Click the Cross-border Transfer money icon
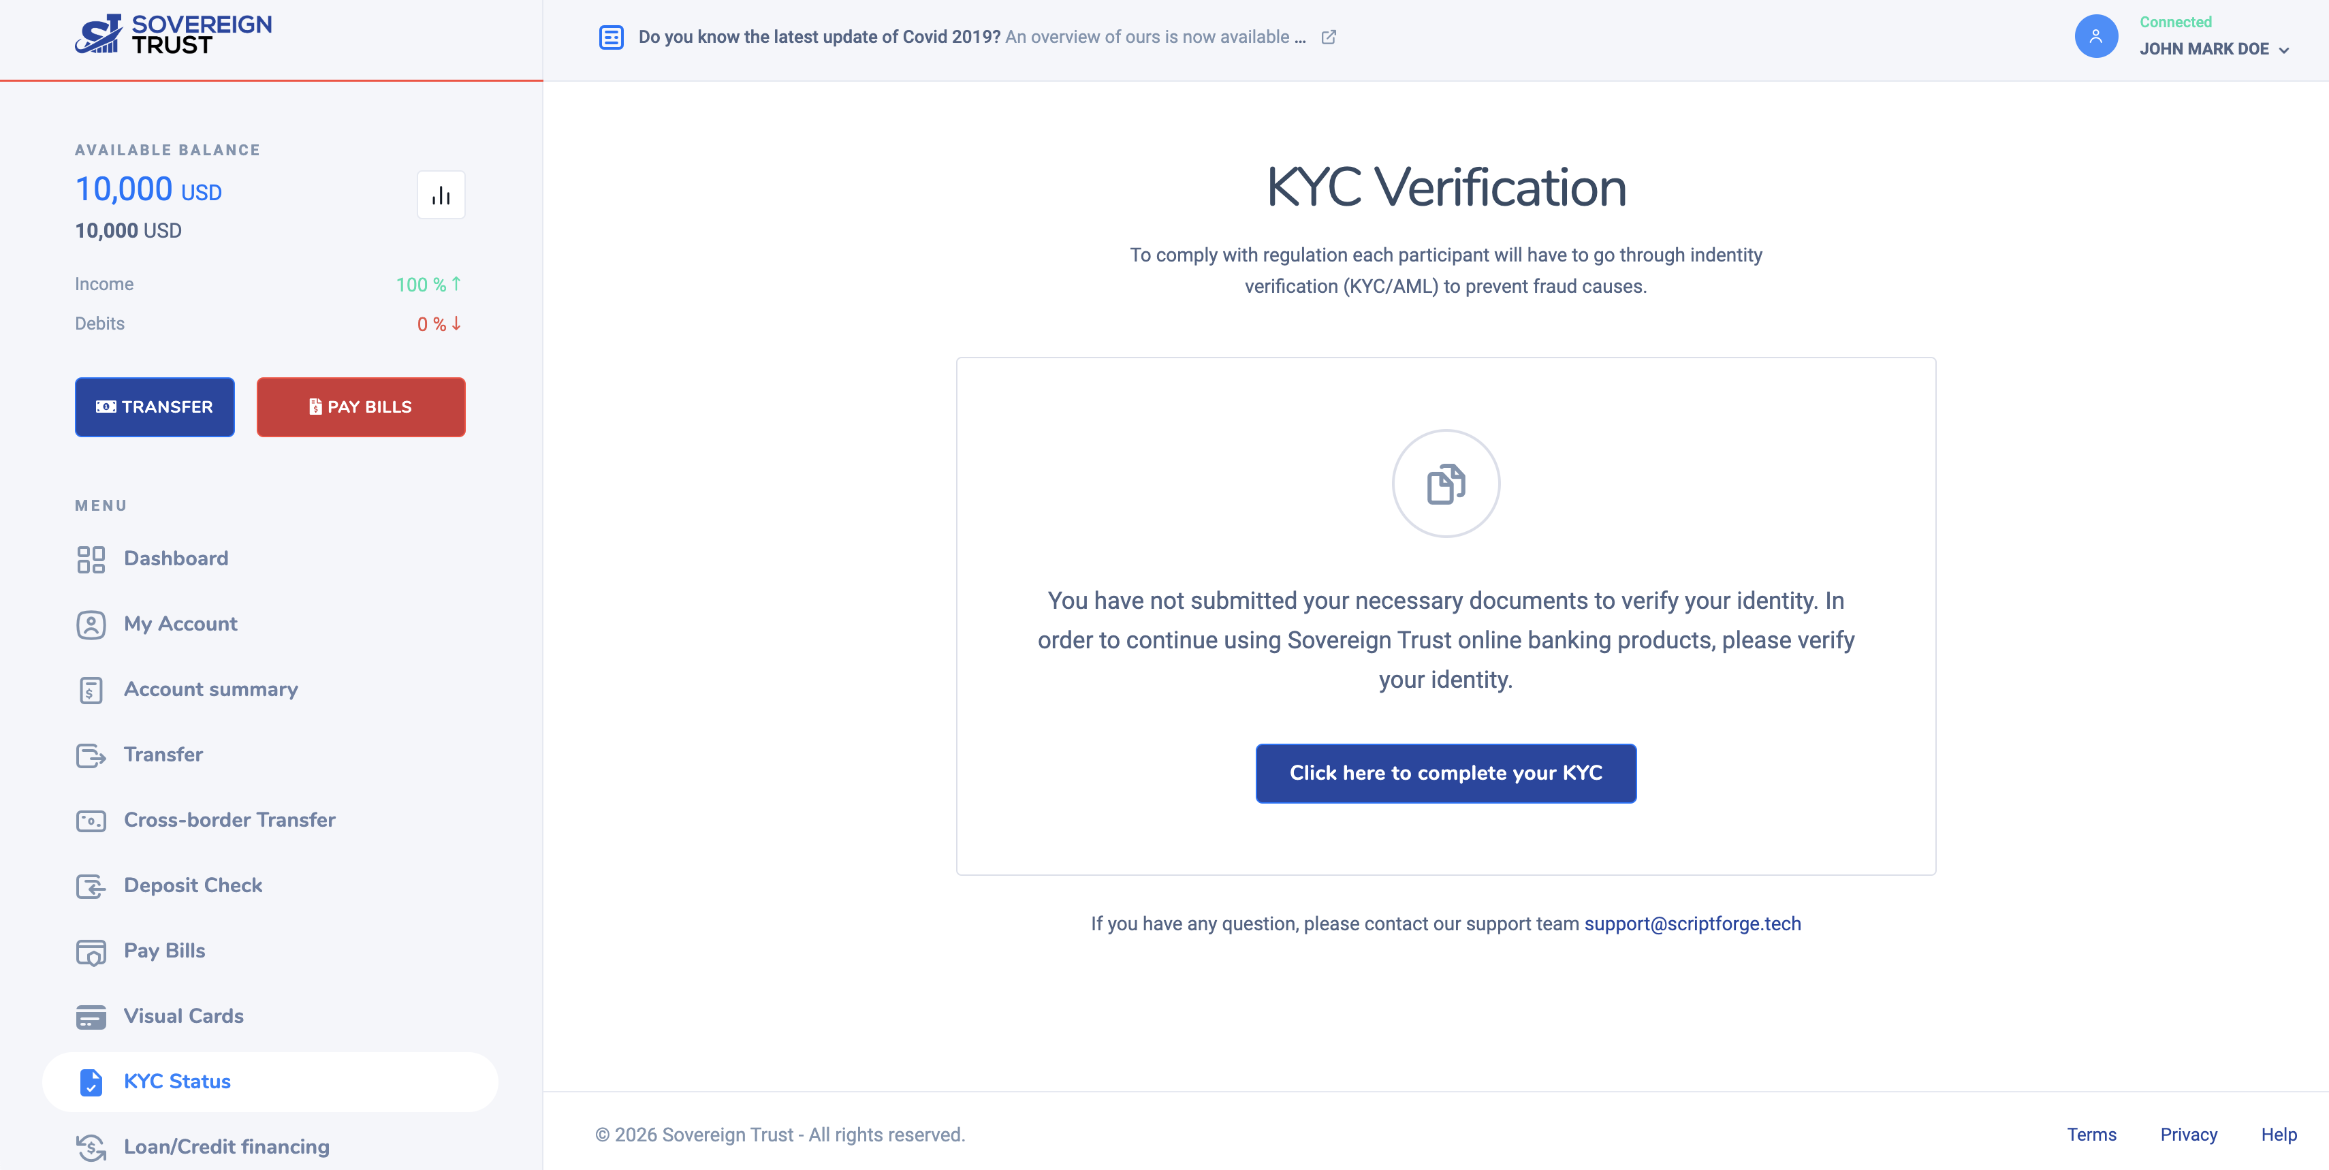Image resolution: width=2329 pixels, height=1170 pixels. 91,820
